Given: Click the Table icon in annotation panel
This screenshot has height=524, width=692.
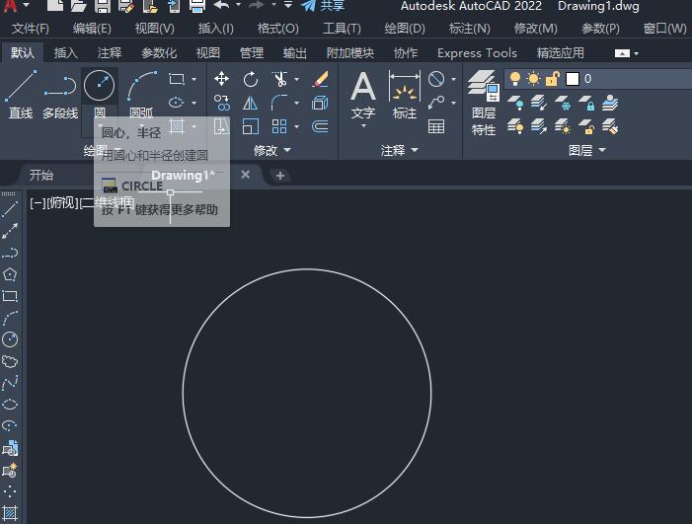Looking at the screenshot, I should [436, 126].
